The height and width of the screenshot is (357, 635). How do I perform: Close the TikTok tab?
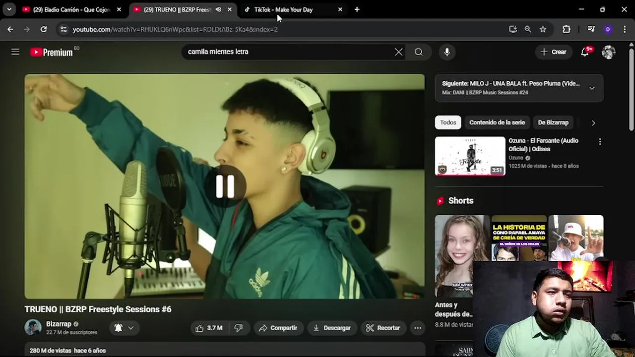click(x=340, y=9)
